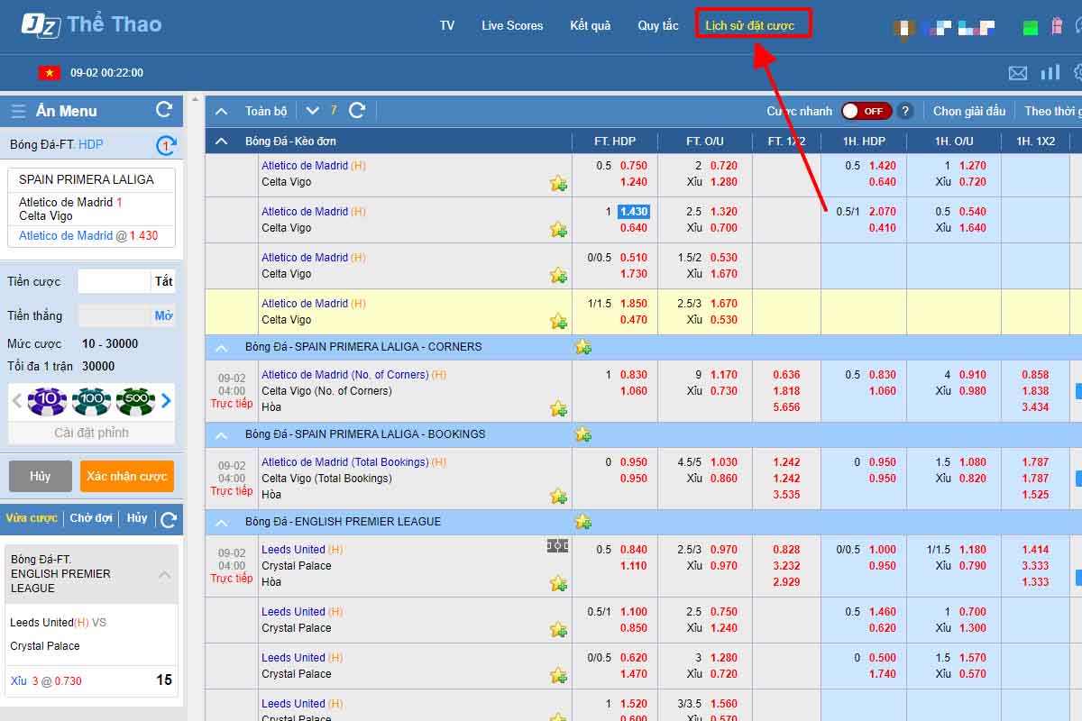Favorite the Leeds United row with 0/0.5 handicap

558,675
